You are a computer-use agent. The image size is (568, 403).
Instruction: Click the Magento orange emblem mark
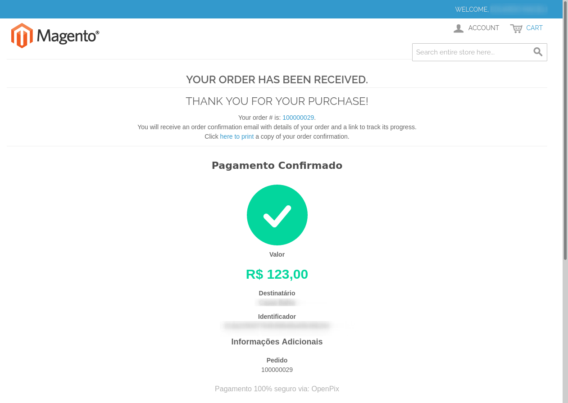click(x=22, y=35)
